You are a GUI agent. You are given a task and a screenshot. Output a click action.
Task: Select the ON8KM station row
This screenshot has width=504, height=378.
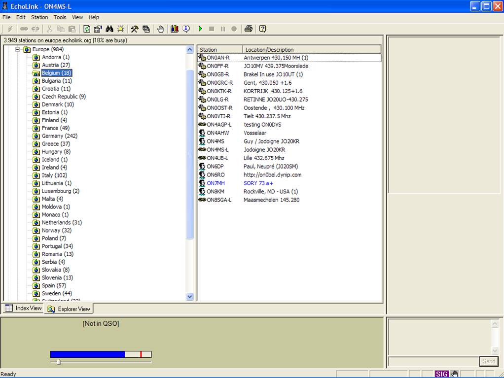coord(289,191)
